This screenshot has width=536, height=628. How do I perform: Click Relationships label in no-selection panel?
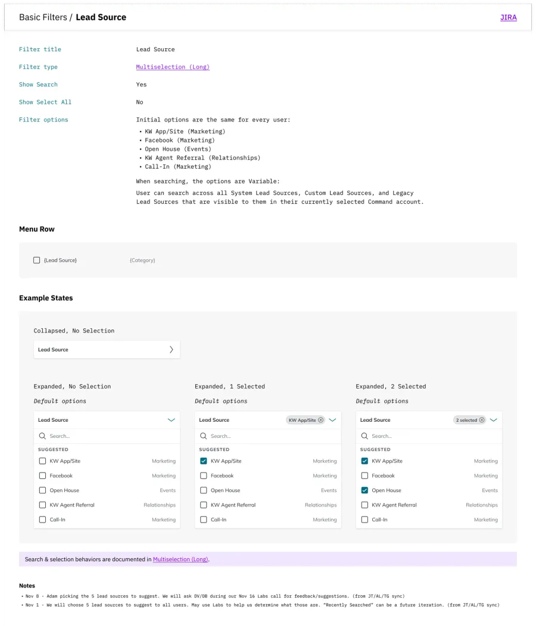[160, 505]
